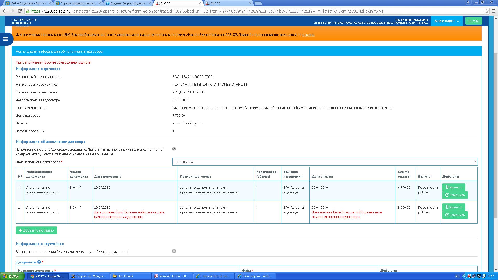The image size is (498, 280).
Task: Enable penalties accrued (неустойки) checkbox
Action: point(174,251)
